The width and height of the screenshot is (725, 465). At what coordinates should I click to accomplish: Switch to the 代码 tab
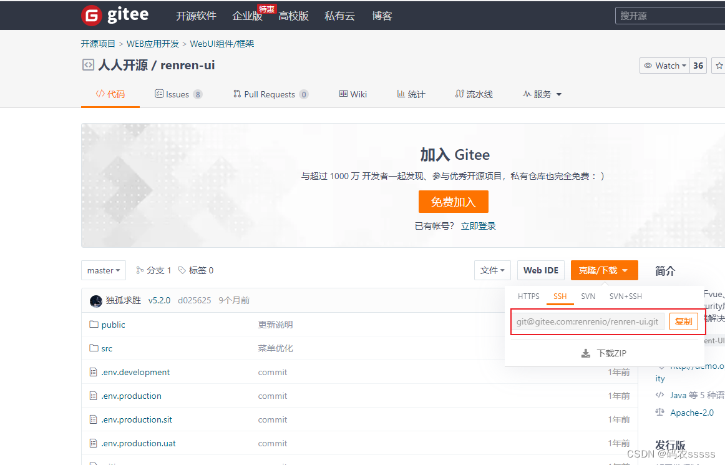point(110,94)
